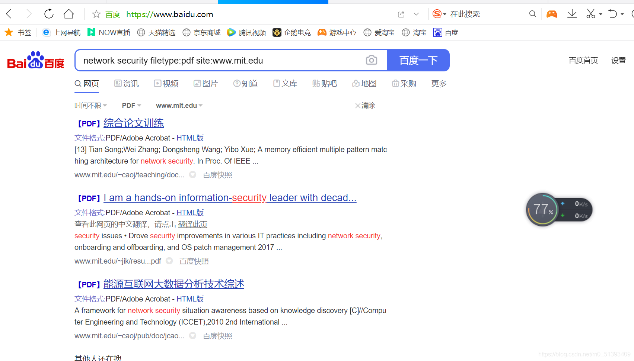The image size is (634, 361).
Task: Open the 设置 settings menu
Action: [618, 61]
